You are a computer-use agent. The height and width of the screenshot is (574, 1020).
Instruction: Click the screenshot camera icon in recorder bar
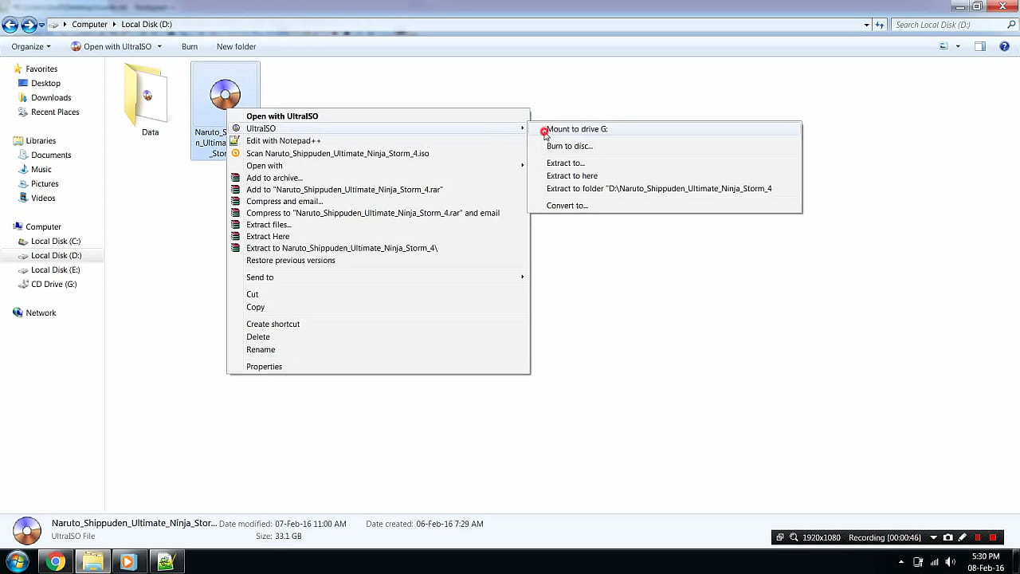(948, 537)
